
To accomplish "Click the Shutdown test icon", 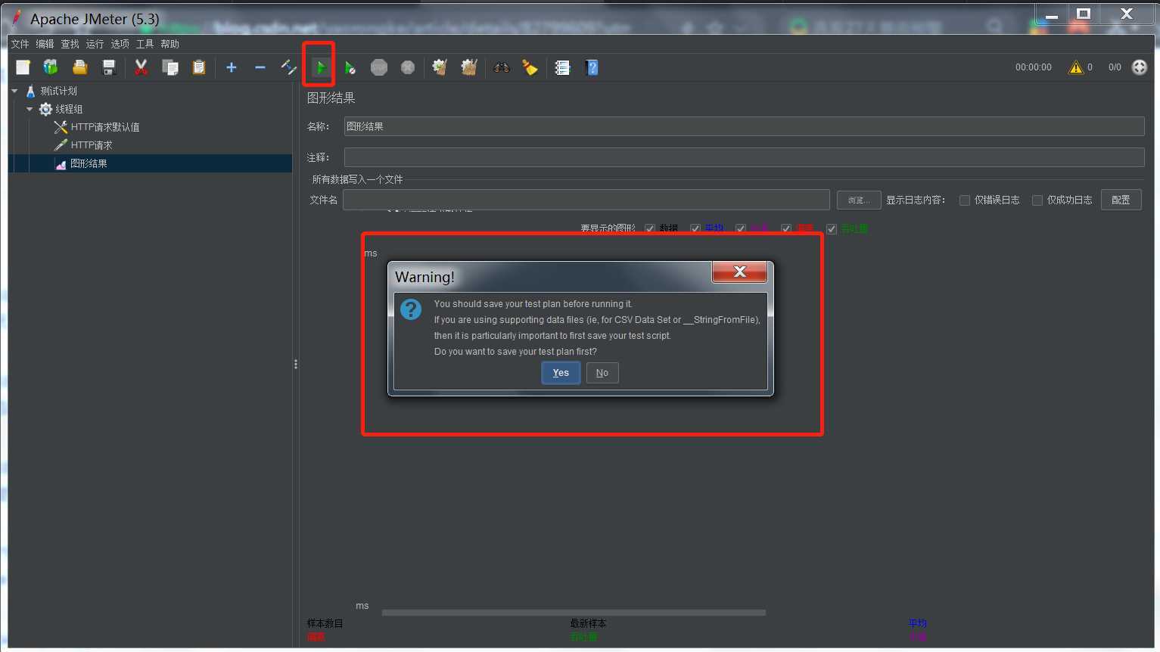I will click(408, 67).
